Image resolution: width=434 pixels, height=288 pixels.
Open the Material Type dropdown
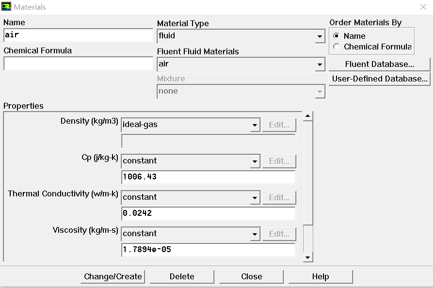click(x=319, y=36)
